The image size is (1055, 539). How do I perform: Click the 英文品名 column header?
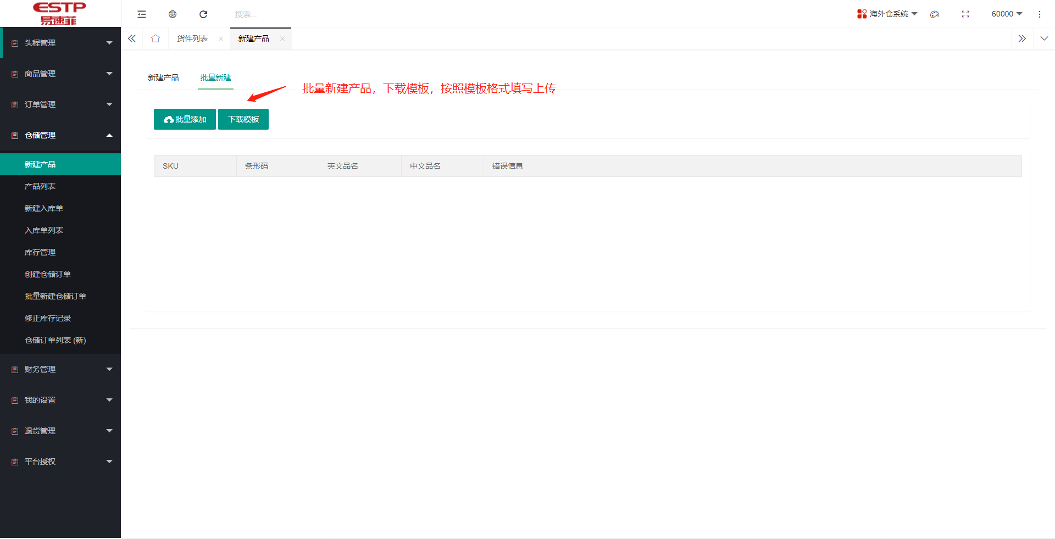[x=360, y=166]
